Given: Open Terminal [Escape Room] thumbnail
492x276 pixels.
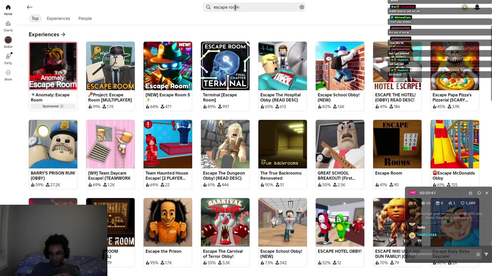Looking at the screenshot, I should pyautogui.click(x=225, y=66).
